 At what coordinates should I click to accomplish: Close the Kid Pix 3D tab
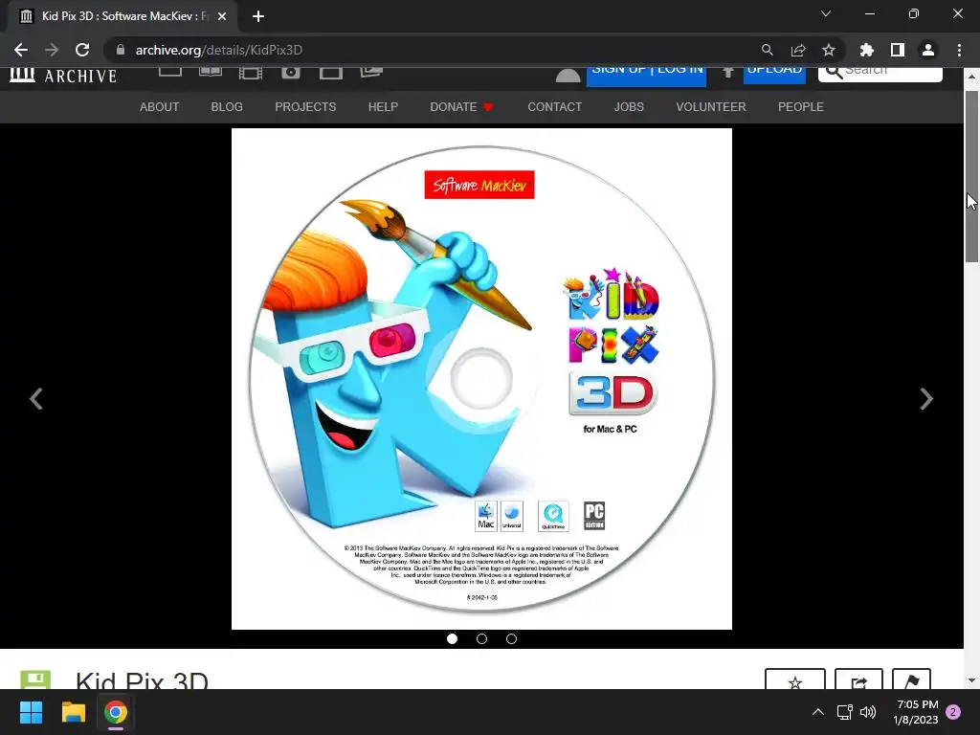coord(222,16)
